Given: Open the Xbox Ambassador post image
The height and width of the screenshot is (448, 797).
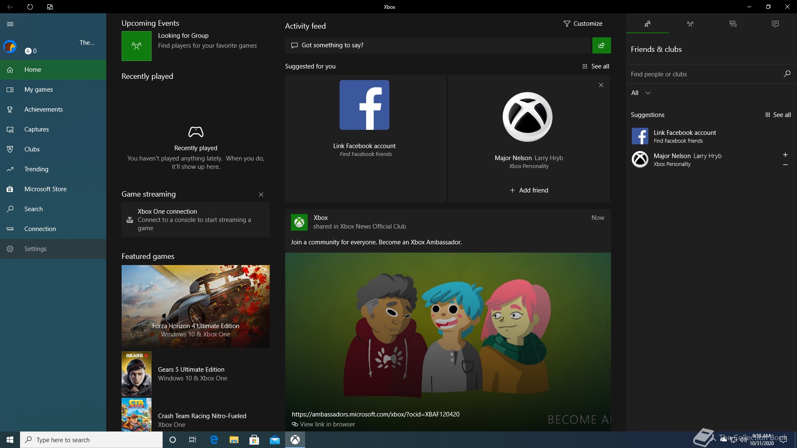Looking at the screenshot, I should [x=448, y=342].
